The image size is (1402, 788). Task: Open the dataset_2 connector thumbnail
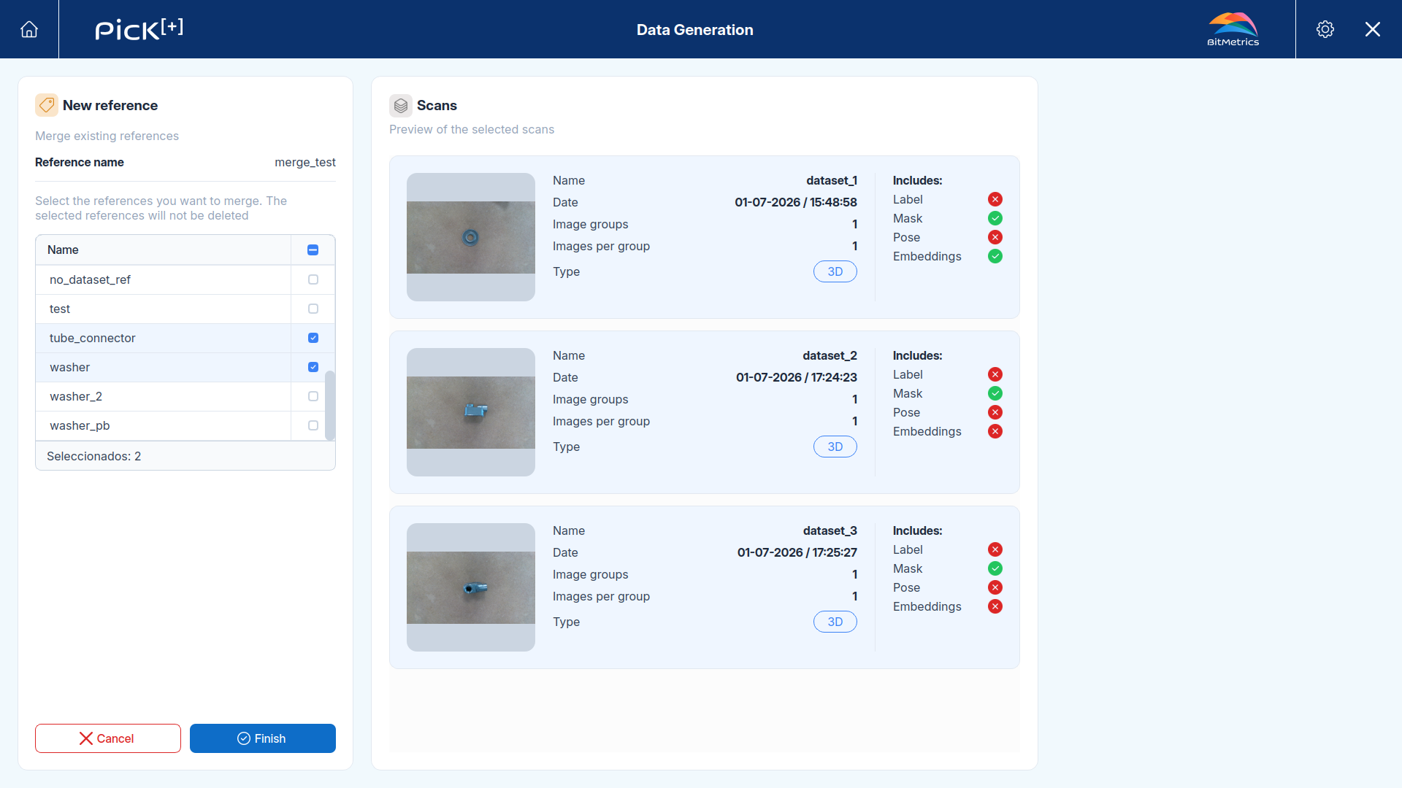point(471,412)
